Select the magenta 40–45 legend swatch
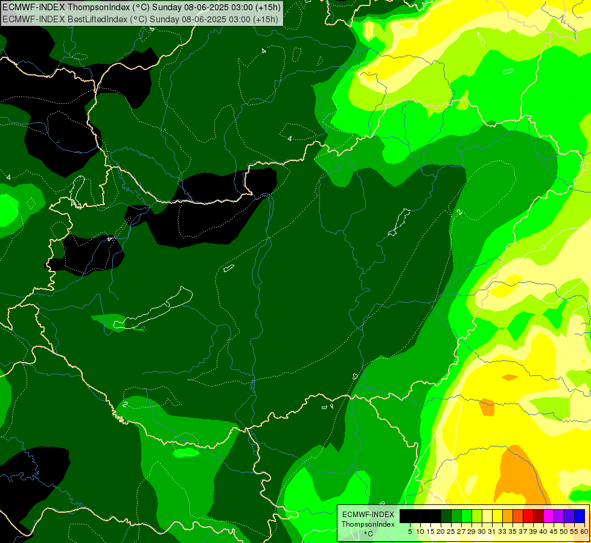The width and height of the screenshot is (591, 543). point(549,516)
